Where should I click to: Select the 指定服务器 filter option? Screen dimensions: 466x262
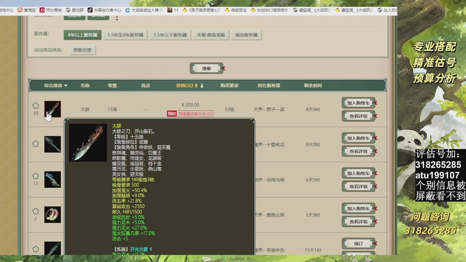click(246, 35)
